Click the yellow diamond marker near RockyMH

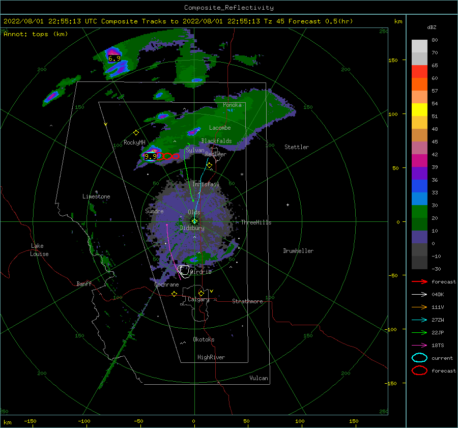[x=136, y=133]
